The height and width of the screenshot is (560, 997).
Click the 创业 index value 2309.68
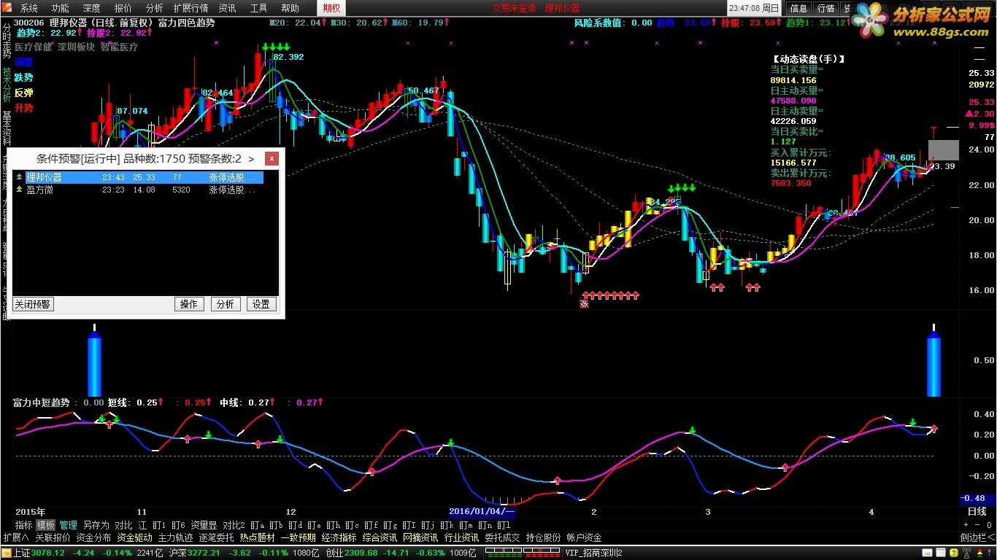(361, 553)
